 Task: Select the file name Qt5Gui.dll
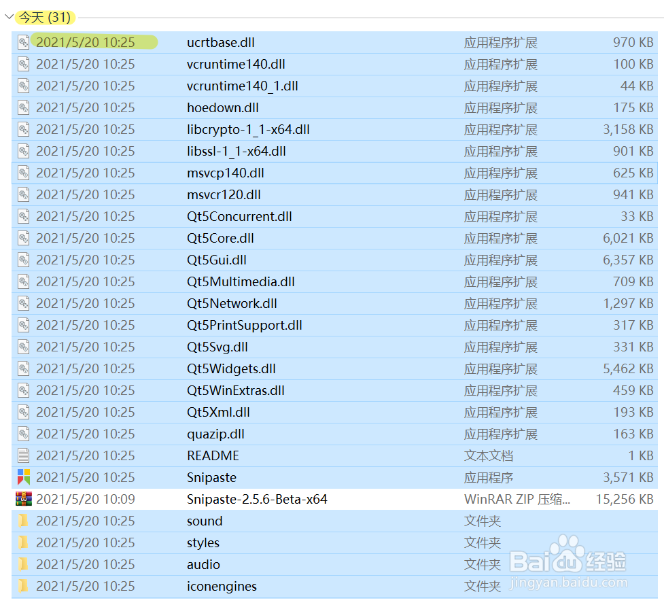(216, 260)
